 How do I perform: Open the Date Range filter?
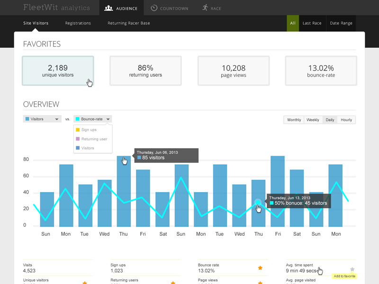(341, 23)
